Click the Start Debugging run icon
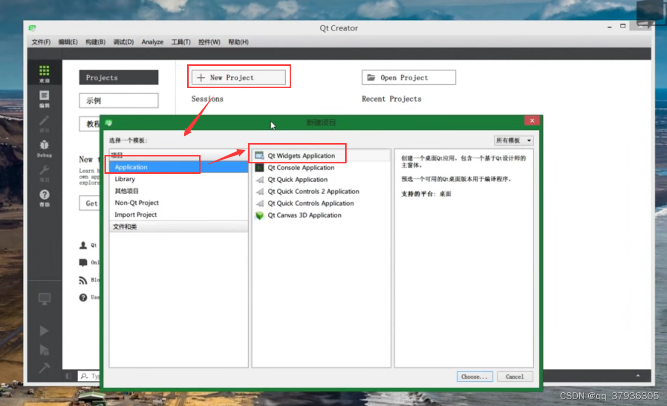667x406 pixels. (x=44, y=350)
